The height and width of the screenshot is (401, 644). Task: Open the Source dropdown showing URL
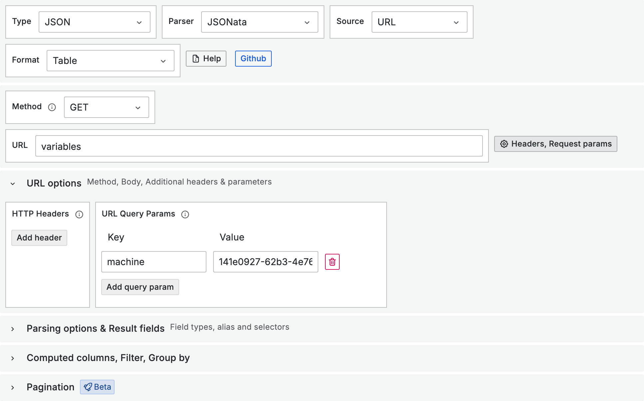click(x=419, y=22)
